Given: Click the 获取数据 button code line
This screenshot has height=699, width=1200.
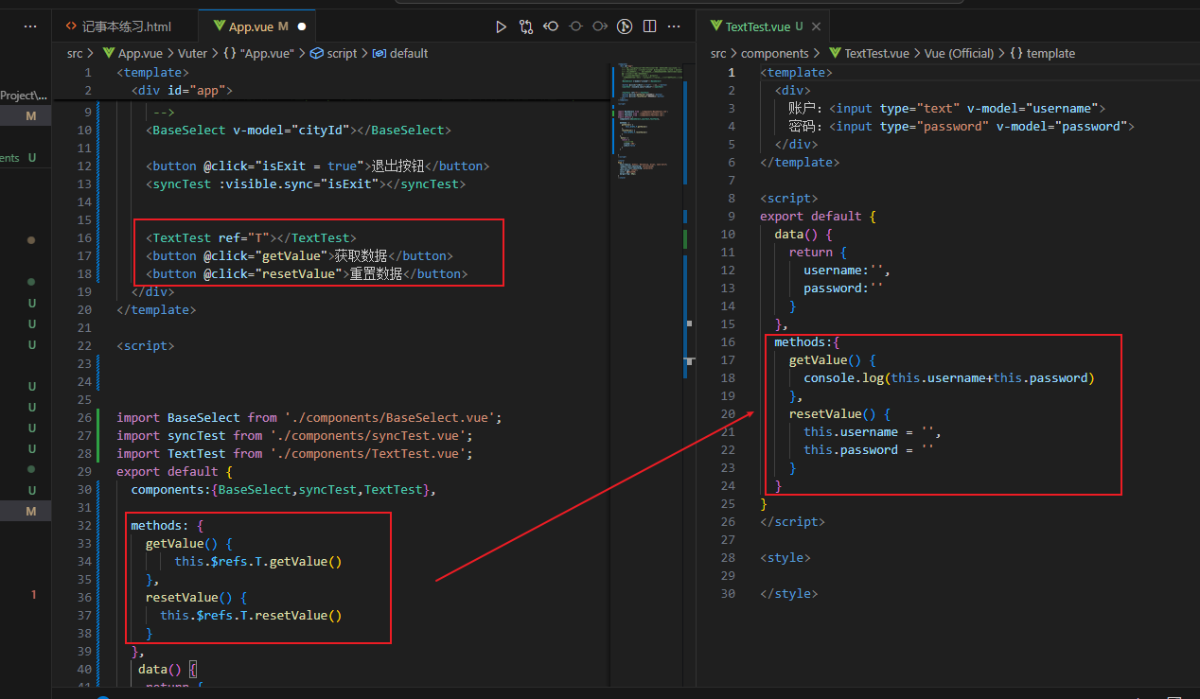Looking at the screenshot, I should click(300, 255).
